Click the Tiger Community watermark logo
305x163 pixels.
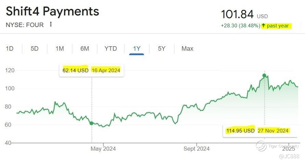[261, 146]
